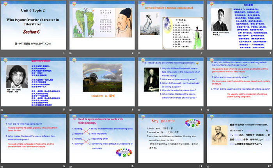Select slide 7 'Read 1a and answer' questions

(x=171, y=82)
